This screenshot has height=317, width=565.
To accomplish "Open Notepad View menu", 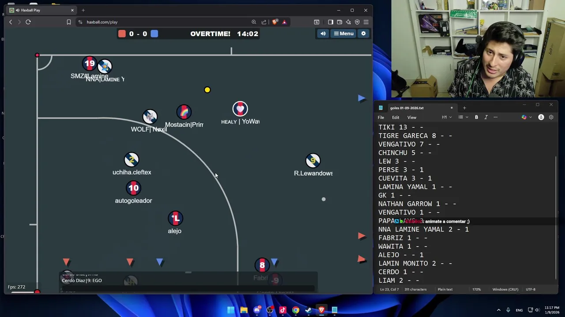I will click(x=412, y=118).
